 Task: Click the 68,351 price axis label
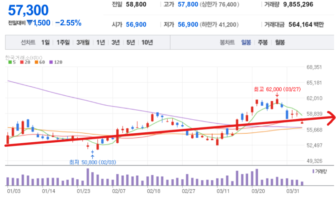click(x=314, y=67)
